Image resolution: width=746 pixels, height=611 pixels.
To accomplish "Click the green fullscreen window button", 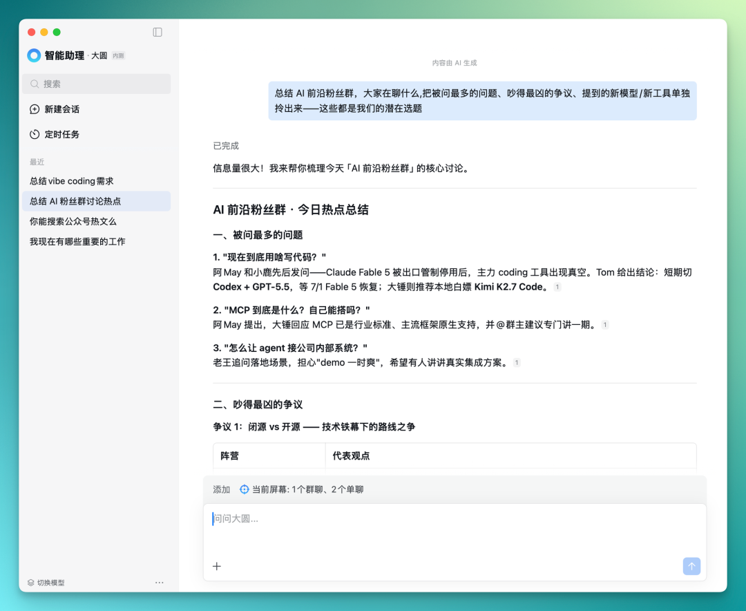I will pos(57,32).
